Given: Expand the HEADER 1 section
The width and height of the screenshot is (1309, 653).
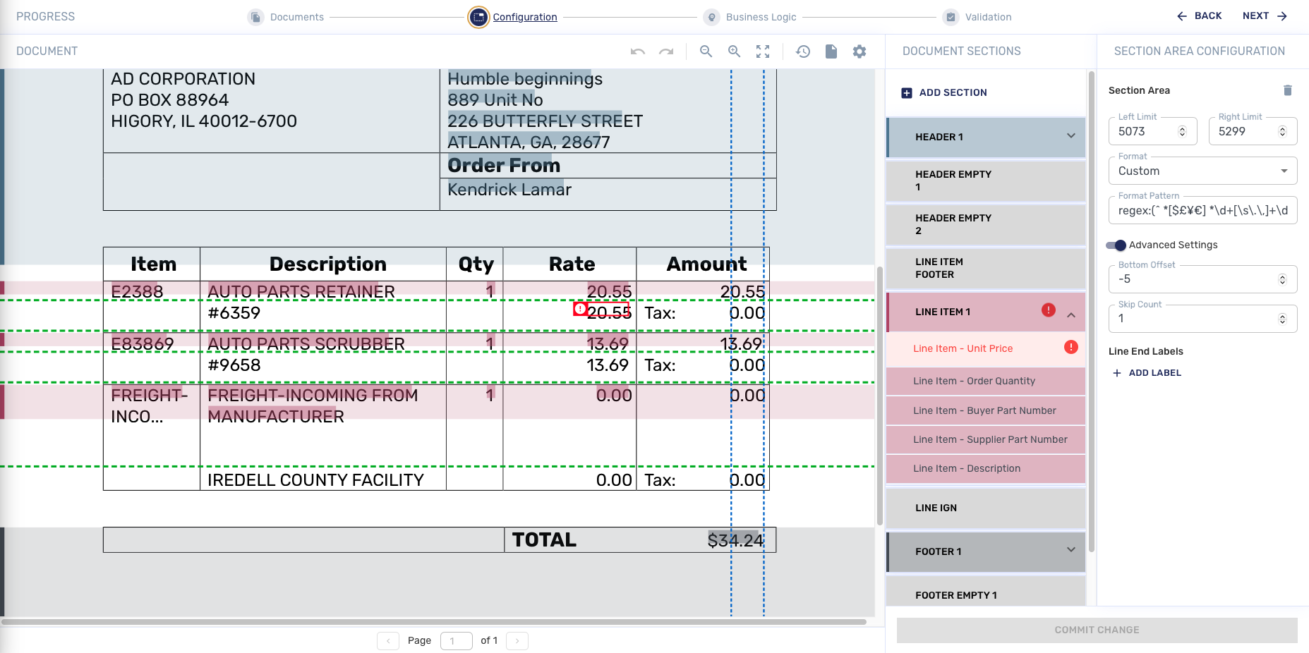Looking at the screenshot, I should click(1070, 136).
